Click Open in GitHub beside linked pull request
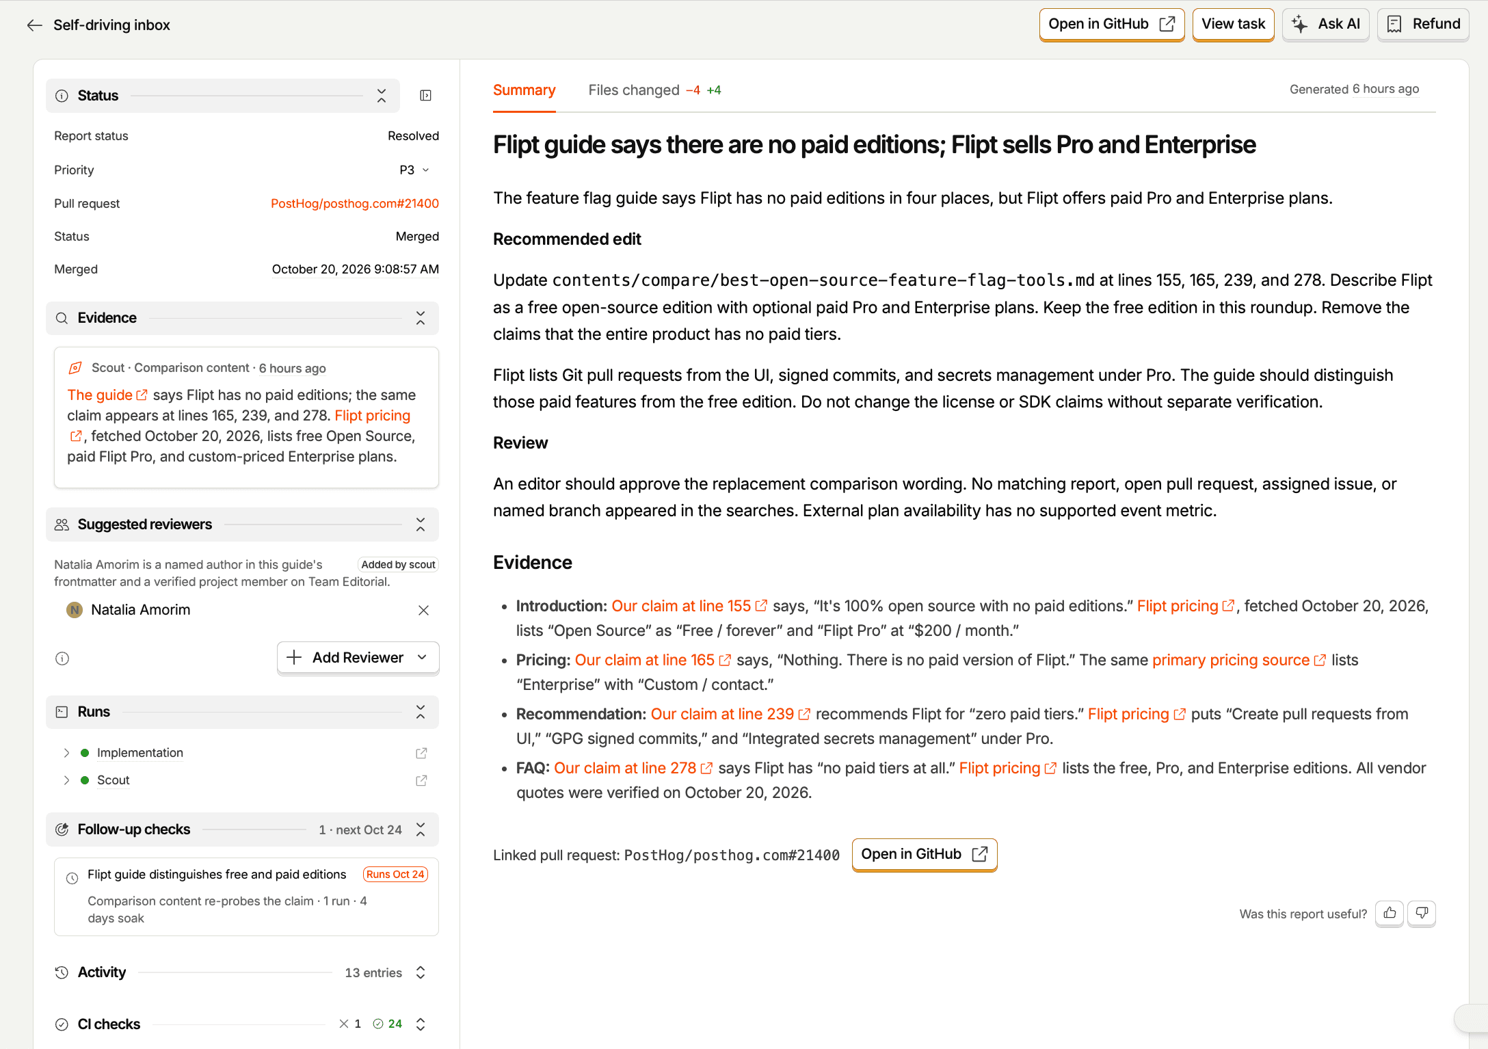Image resolution: width=1488 pixels, height=1049 pixels. coord(925,855)
